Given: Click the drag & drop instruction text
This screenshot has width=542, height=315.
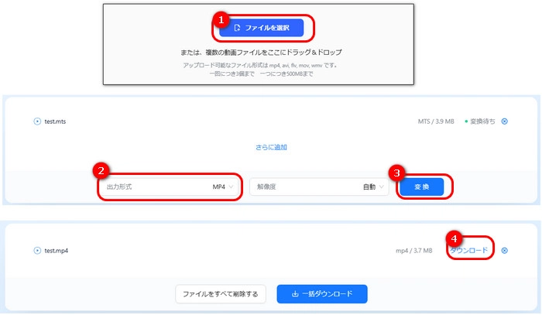Looking at the screenshot, I should (261, 53).
